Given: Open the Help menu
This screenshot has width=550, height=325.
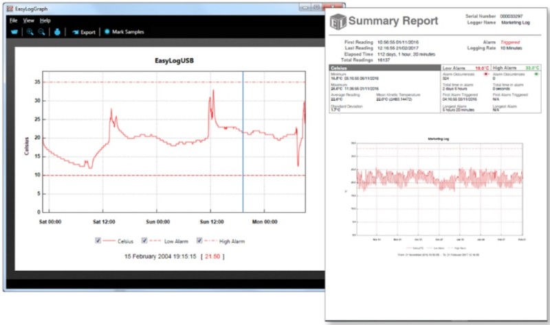Looking at the screenshot, I should tap(45, 21).
